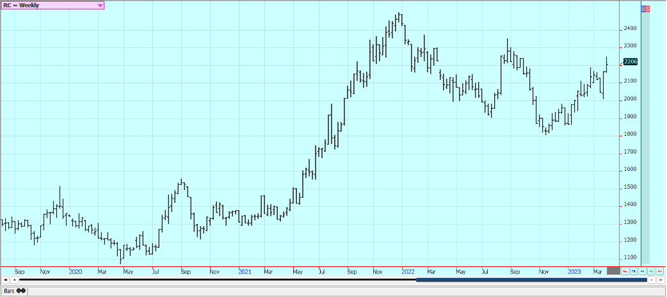667x297 pixels.
Task: Click the 1100 price axis label
Action: (630, 258)
